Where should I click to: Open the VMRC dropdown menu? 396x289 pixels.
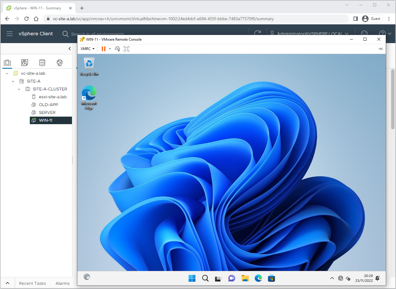coord(88,49)
